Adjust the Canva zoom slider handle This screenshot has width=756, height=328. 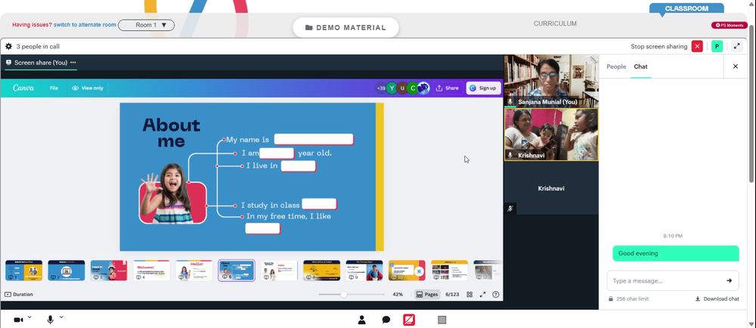pyautogui.click(x=344, y=294)
